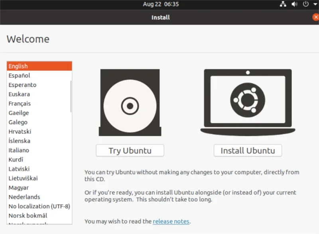Select Hrvatski language entry

pos(39,132)
